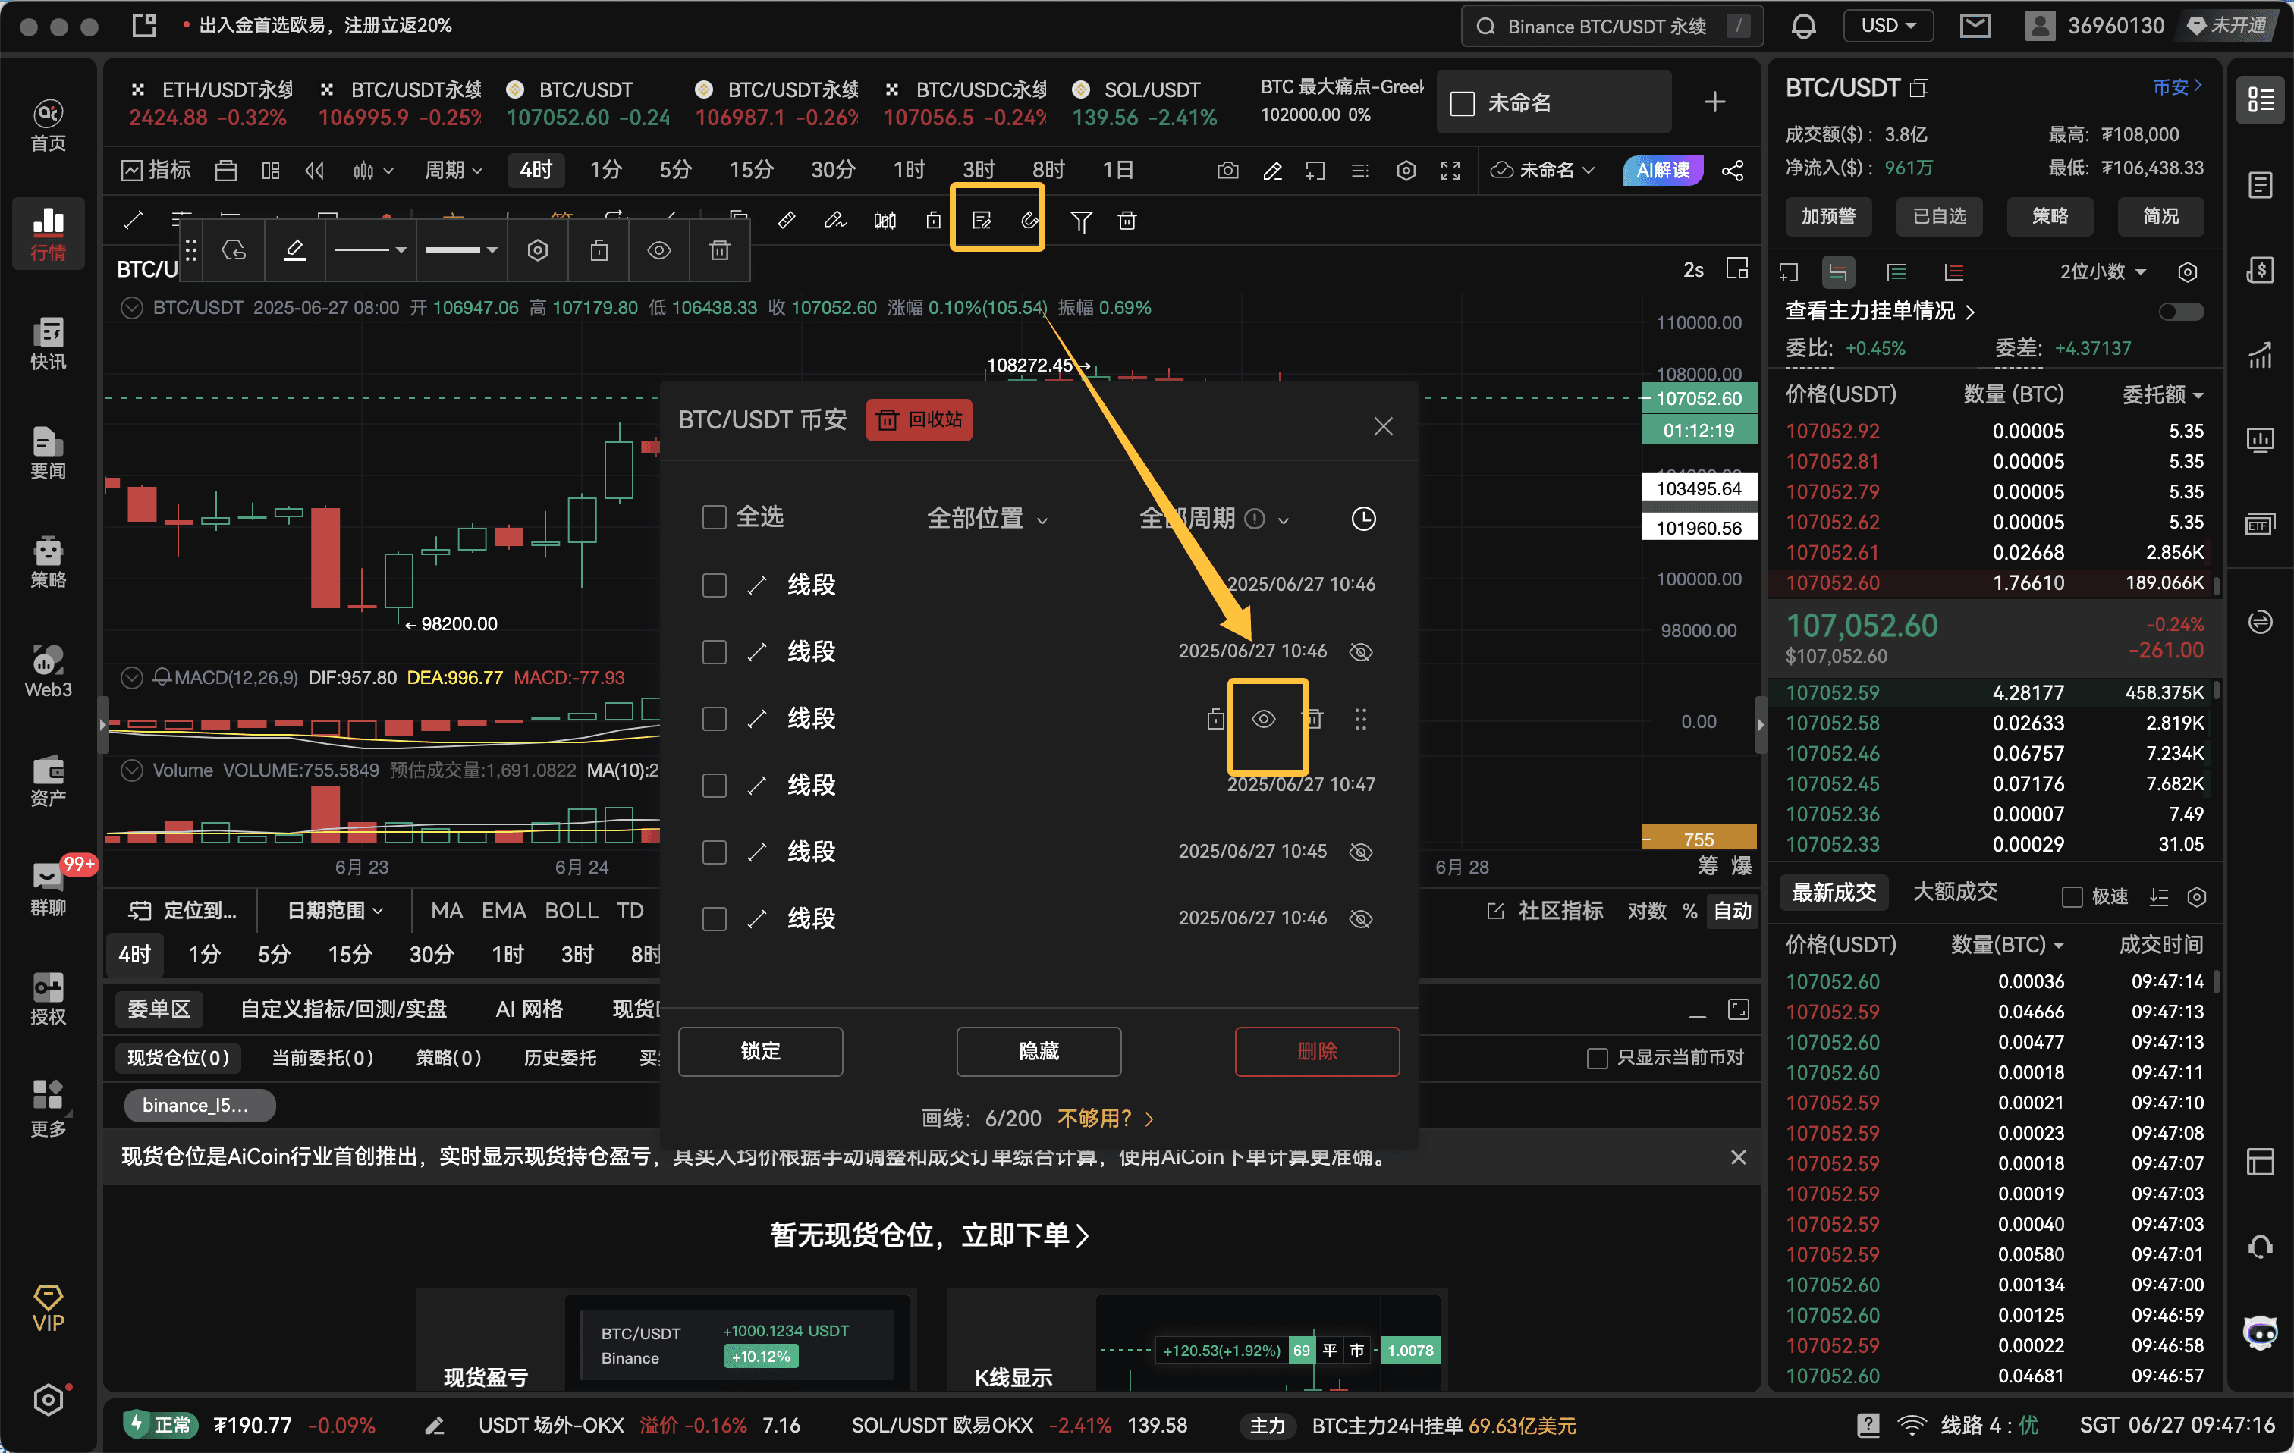Click the Binance BTC/USDT 永续 search field
Viewport: 2294px width, 1453px height.
click(x=1612, y=26)
